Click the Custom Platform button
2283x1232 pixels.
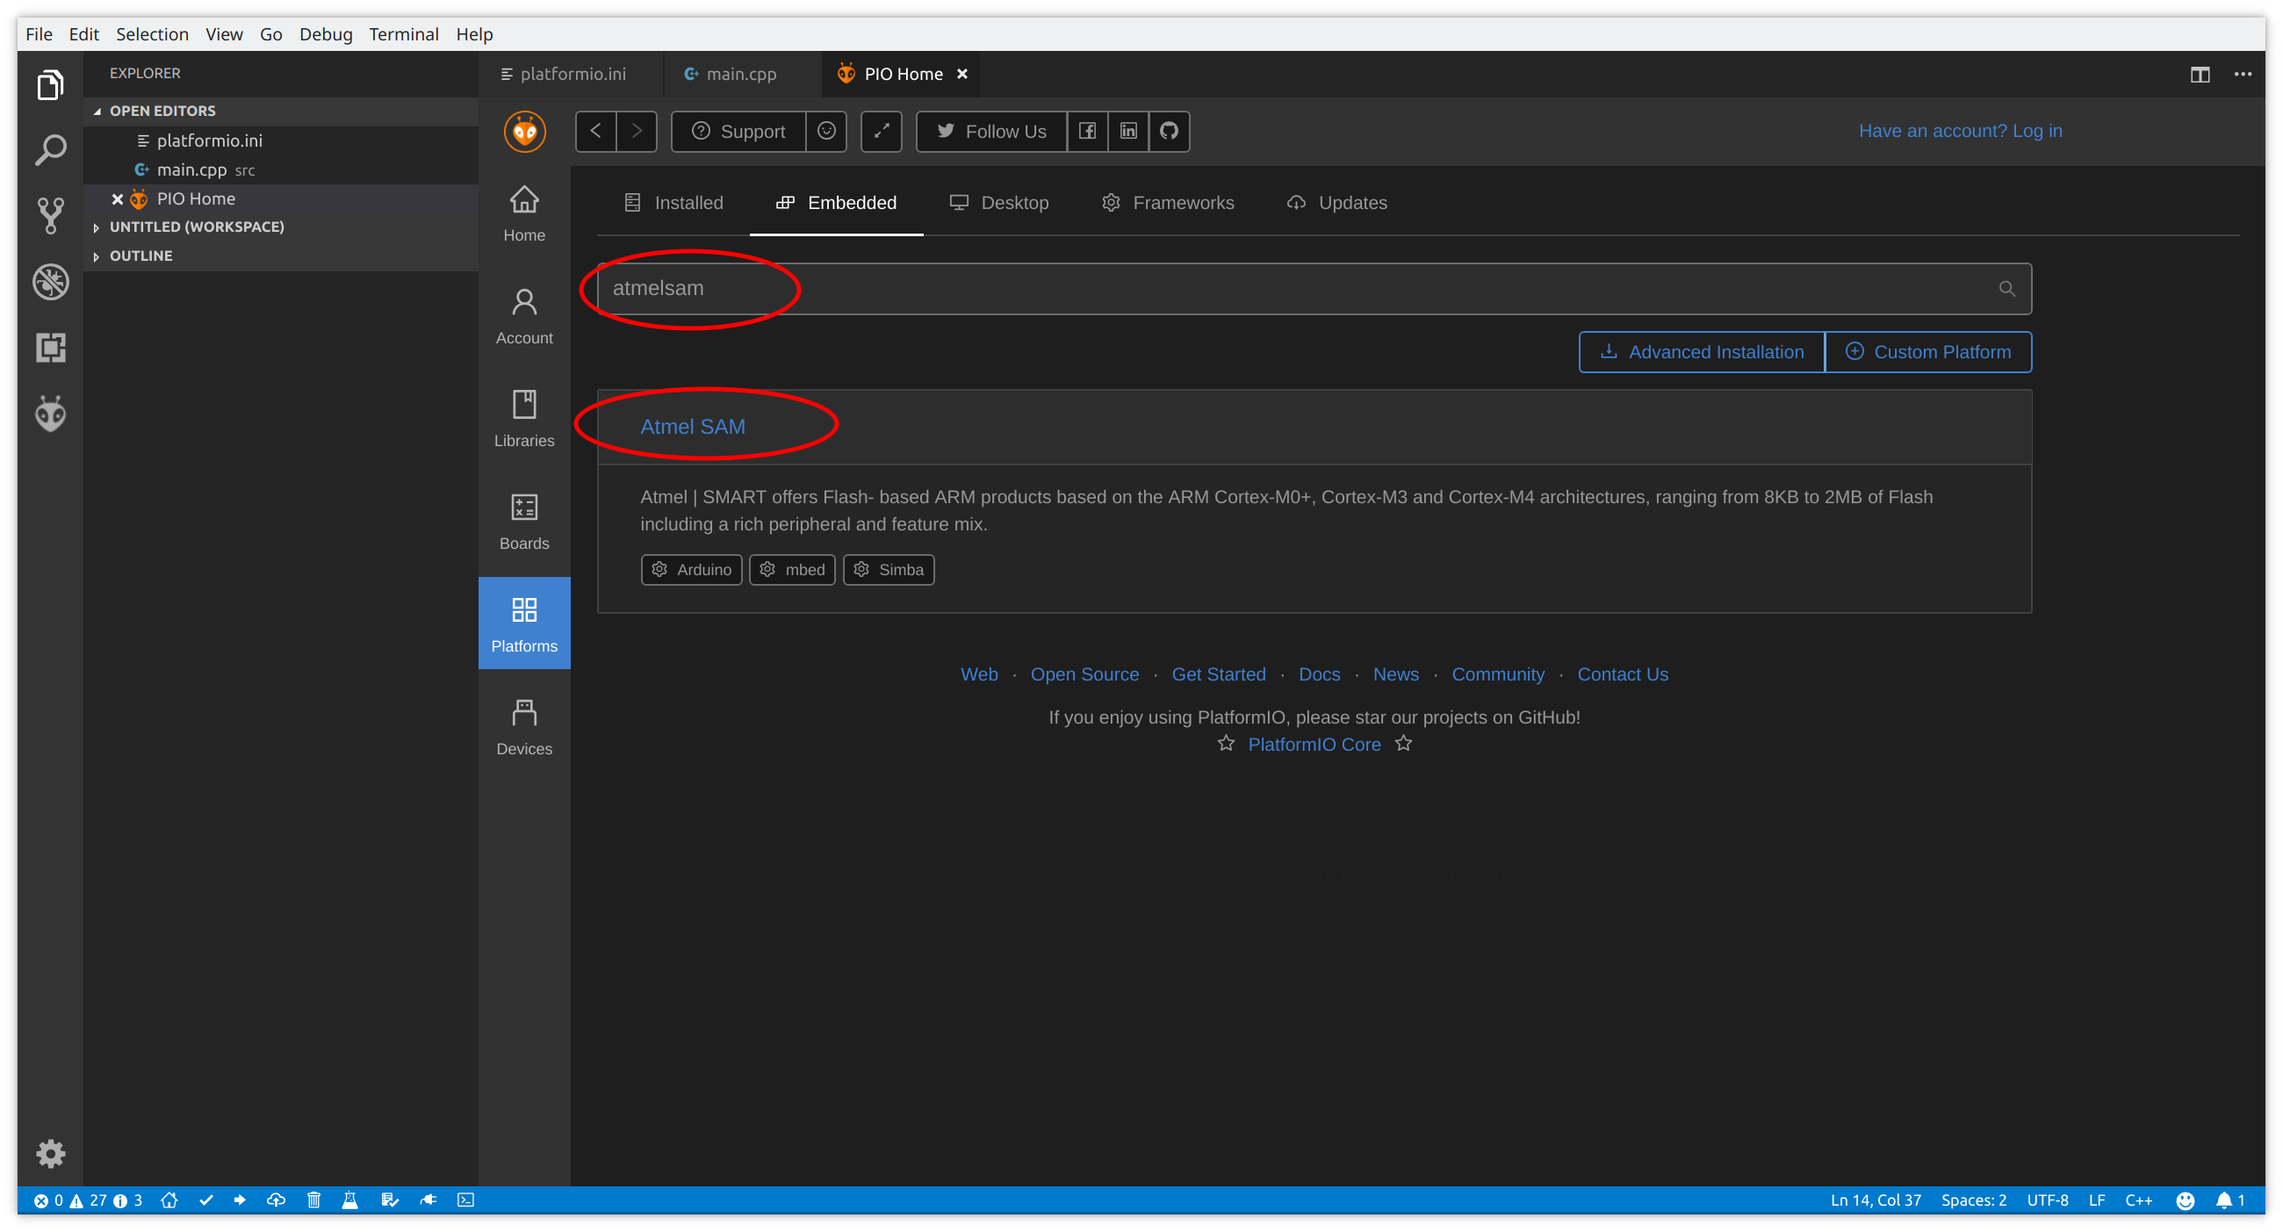[x=1927, y=352]
